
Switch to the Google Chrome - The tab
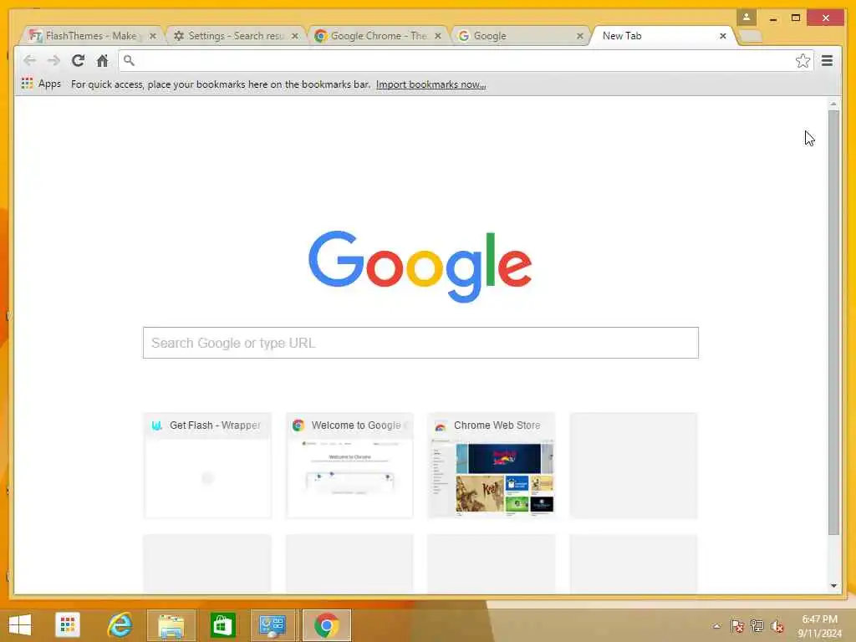point(377,36)
